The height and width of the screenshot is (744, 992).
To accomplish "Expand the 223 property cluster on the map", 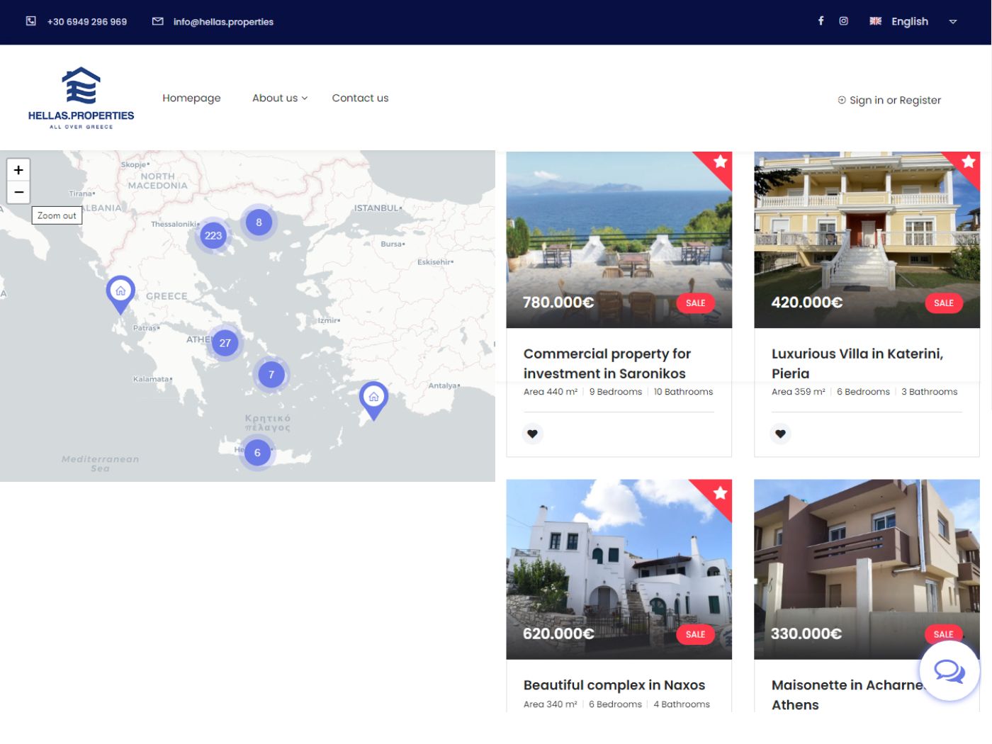I will [x=213, y=235].
